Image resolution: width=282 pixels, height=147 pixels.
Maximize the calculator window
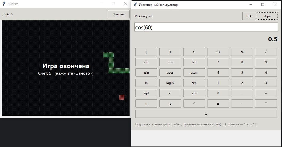(263, 5)
